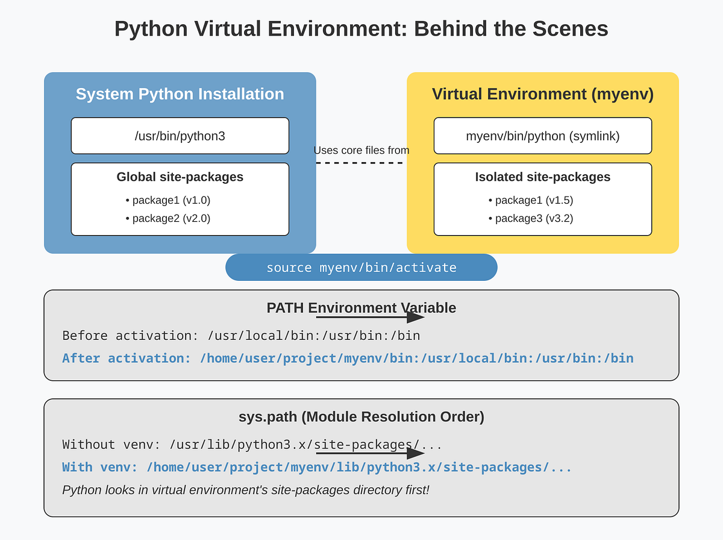Click the System Python Installation header
This screenshot has width=723, height=540.
[x=180, y=94]
